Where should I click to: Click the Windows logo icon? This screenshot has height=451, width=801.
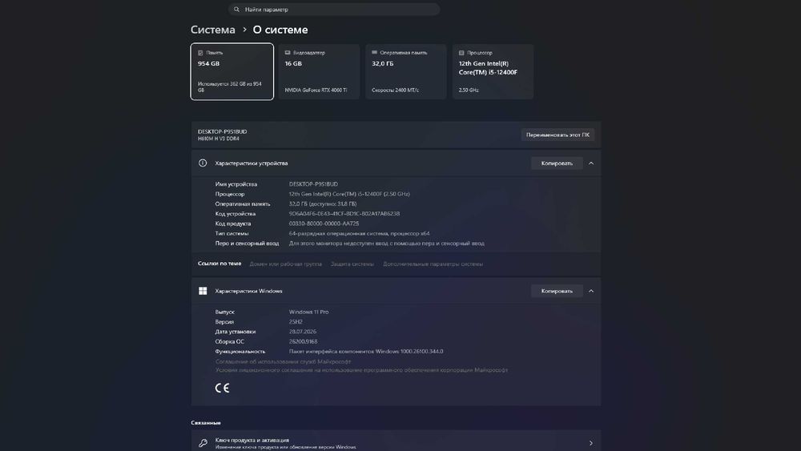(x=203, y=291)
